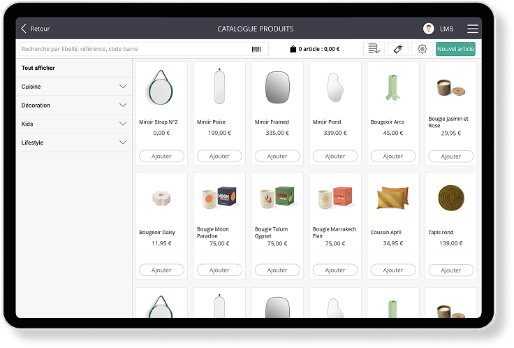Image resolution: width=514 pixels, height=348 pixels.
Task: Click the Retour label text
Action: click(x=40, y=29)
